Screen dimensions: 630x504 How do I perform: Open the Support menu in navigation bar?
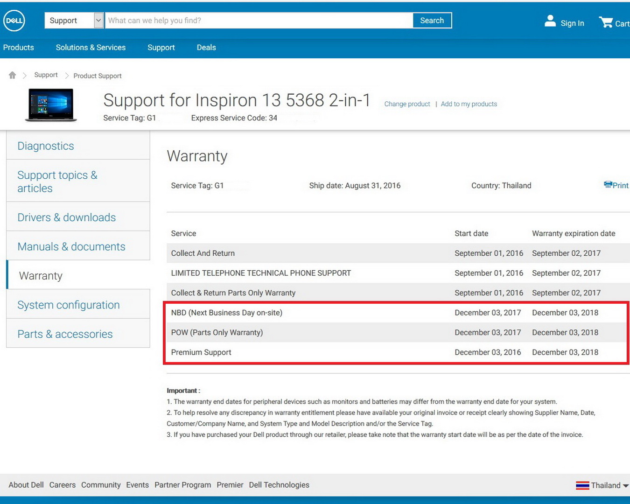pyautogui.click(x=161, y=48)
